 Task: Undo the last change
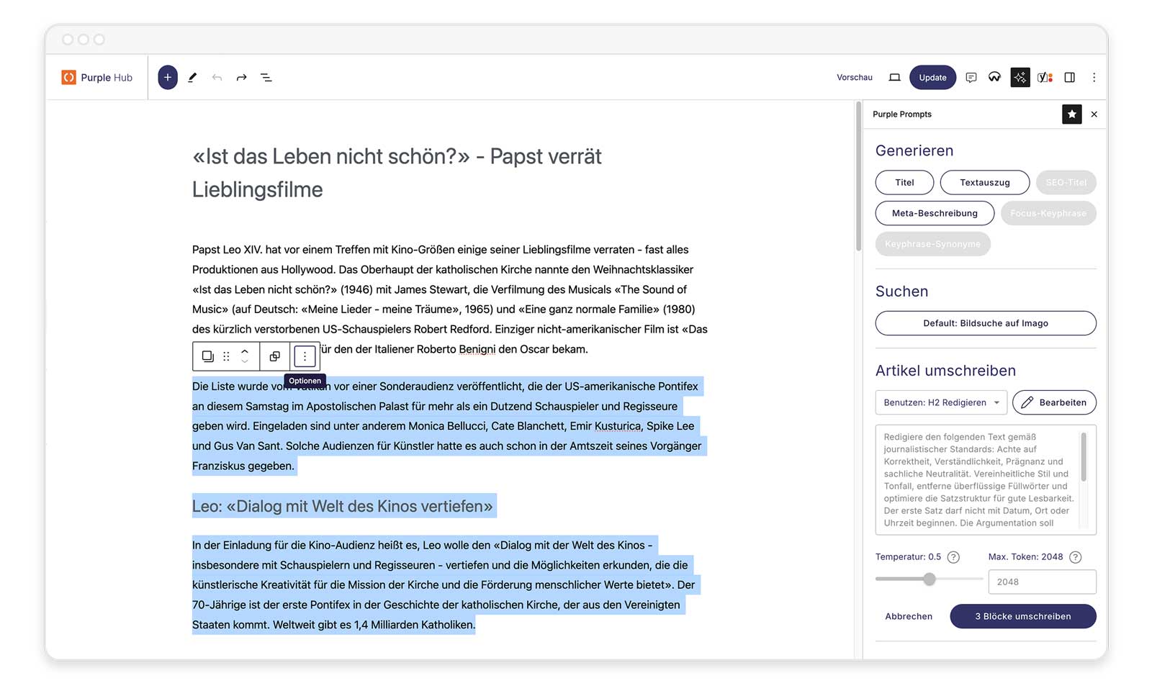217,77
